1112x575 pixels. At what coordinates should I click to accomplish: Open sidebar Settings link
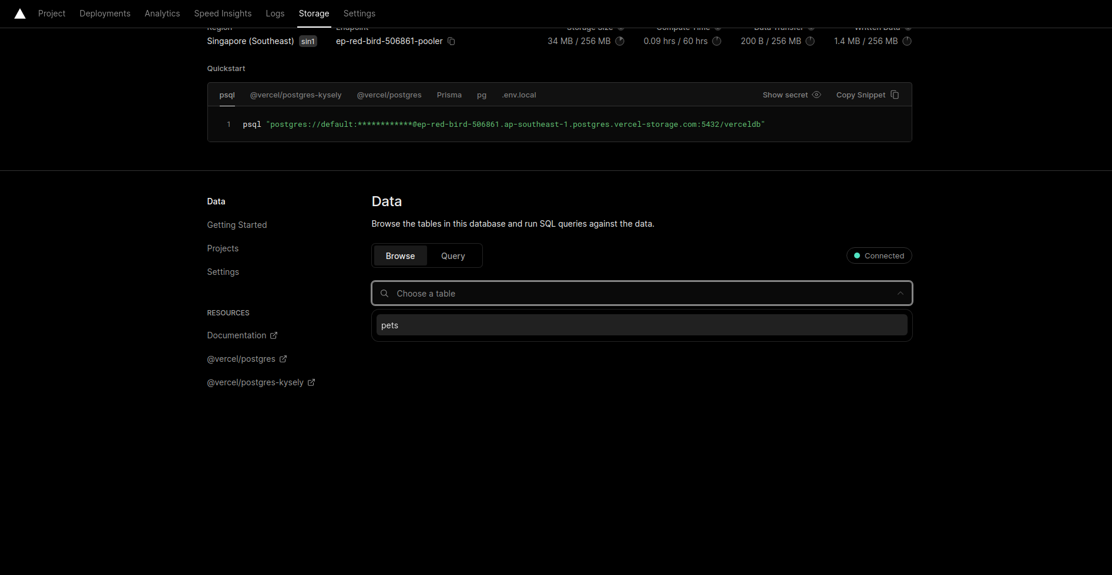coord(223,272)
